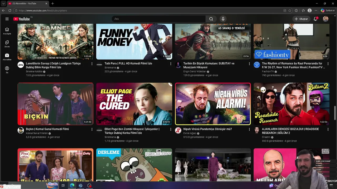Play the Nipah Virüs Alarmı thumbnail
The height and width of the screenshot is (189, 337).
point(213,104)
